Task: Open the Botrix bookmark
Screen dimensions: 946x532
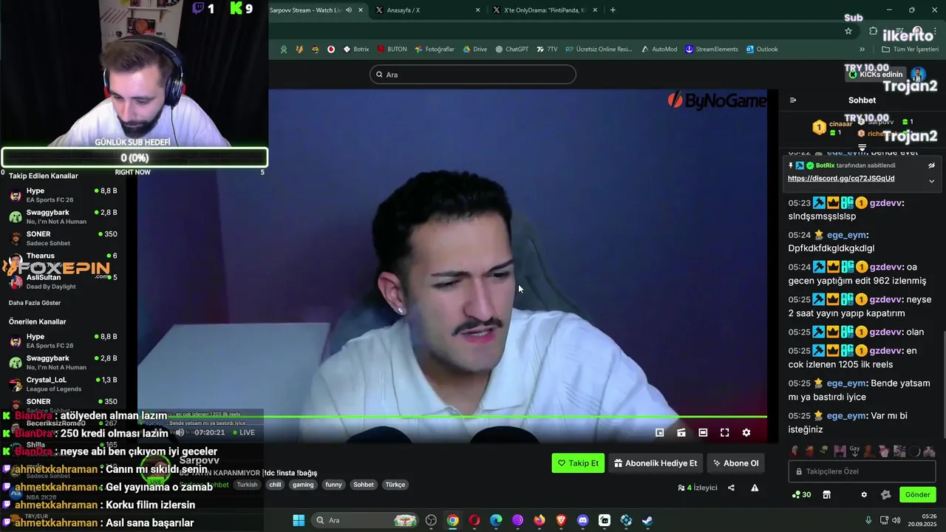Action: [x=355, y=50]
